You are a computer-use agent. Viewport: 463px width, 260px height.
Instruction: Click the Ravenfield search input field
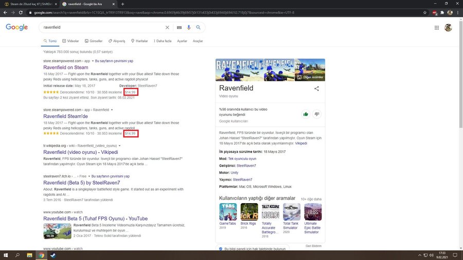[x=103, y=27]
